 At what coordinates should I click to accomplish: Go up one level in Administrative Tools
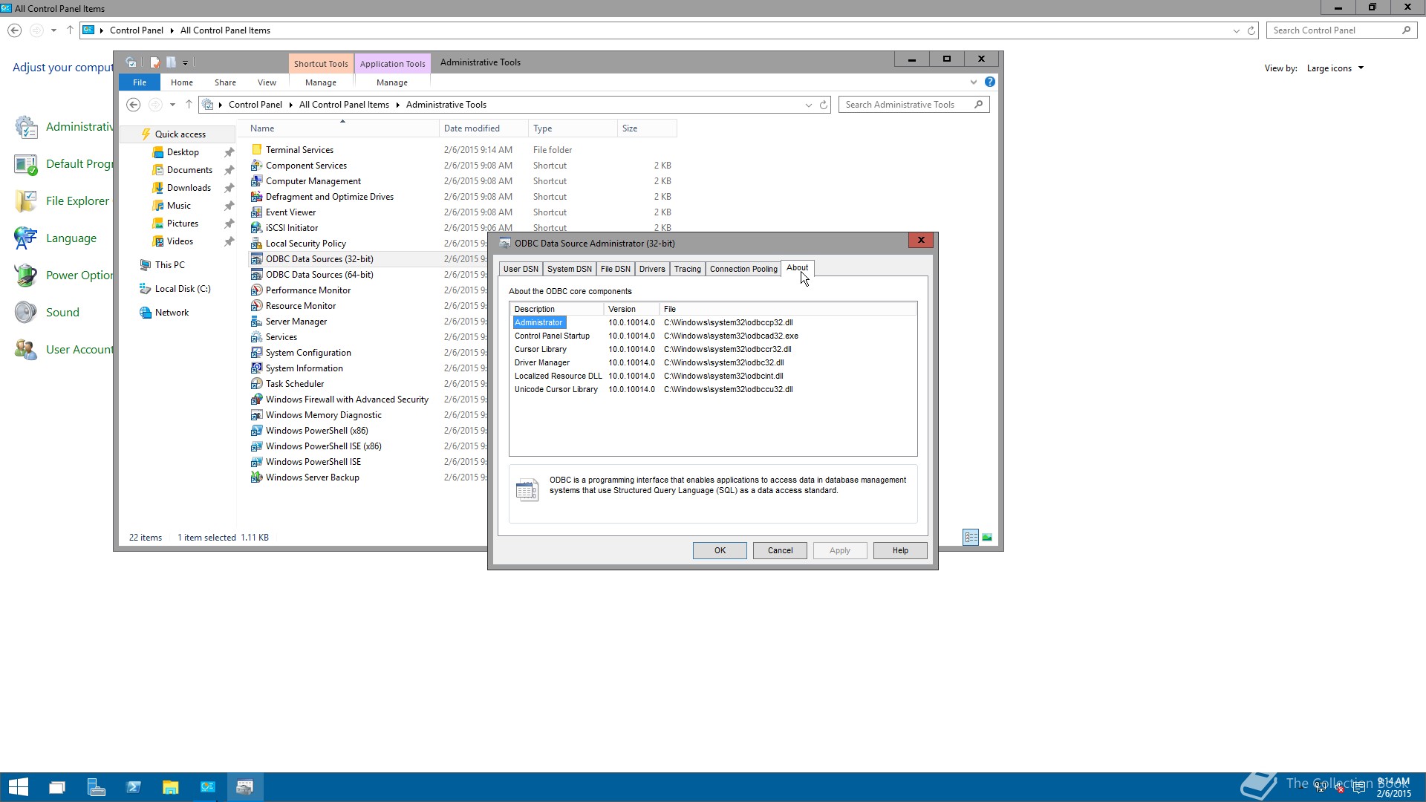189,105
